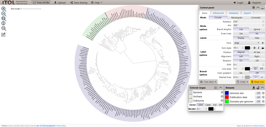Viewport: 266px width, 127px height.
Task: Toggle Domains per genome Off switch
Action: click(x=258, y=101)
